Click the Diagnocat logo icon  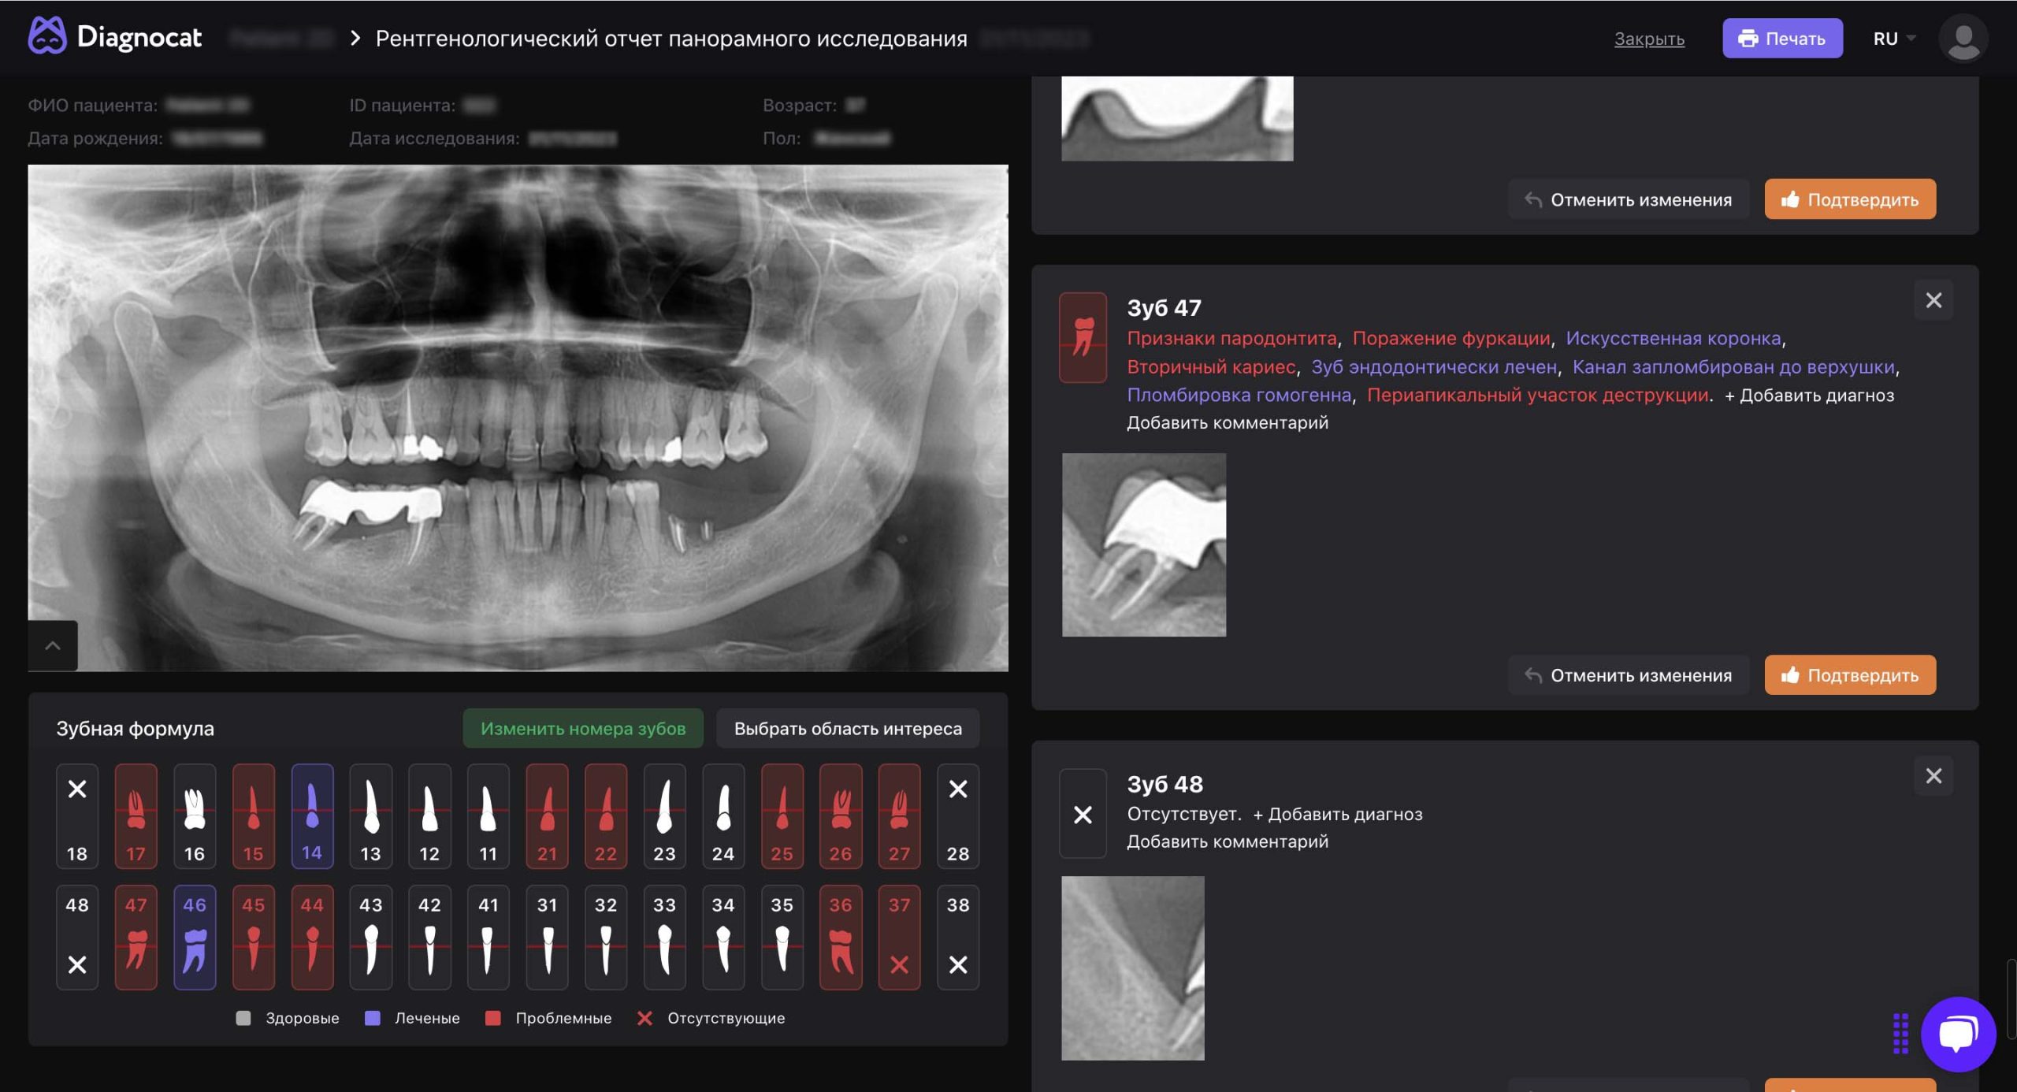(47, 36)
